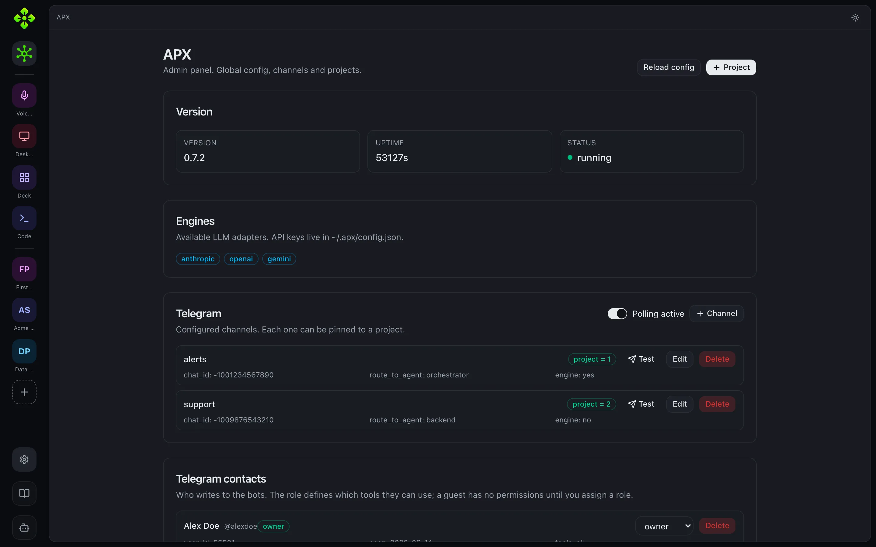Screen dimensions: 876x547
Task: Edit the support channel
Action: click(x=680, y=404)
